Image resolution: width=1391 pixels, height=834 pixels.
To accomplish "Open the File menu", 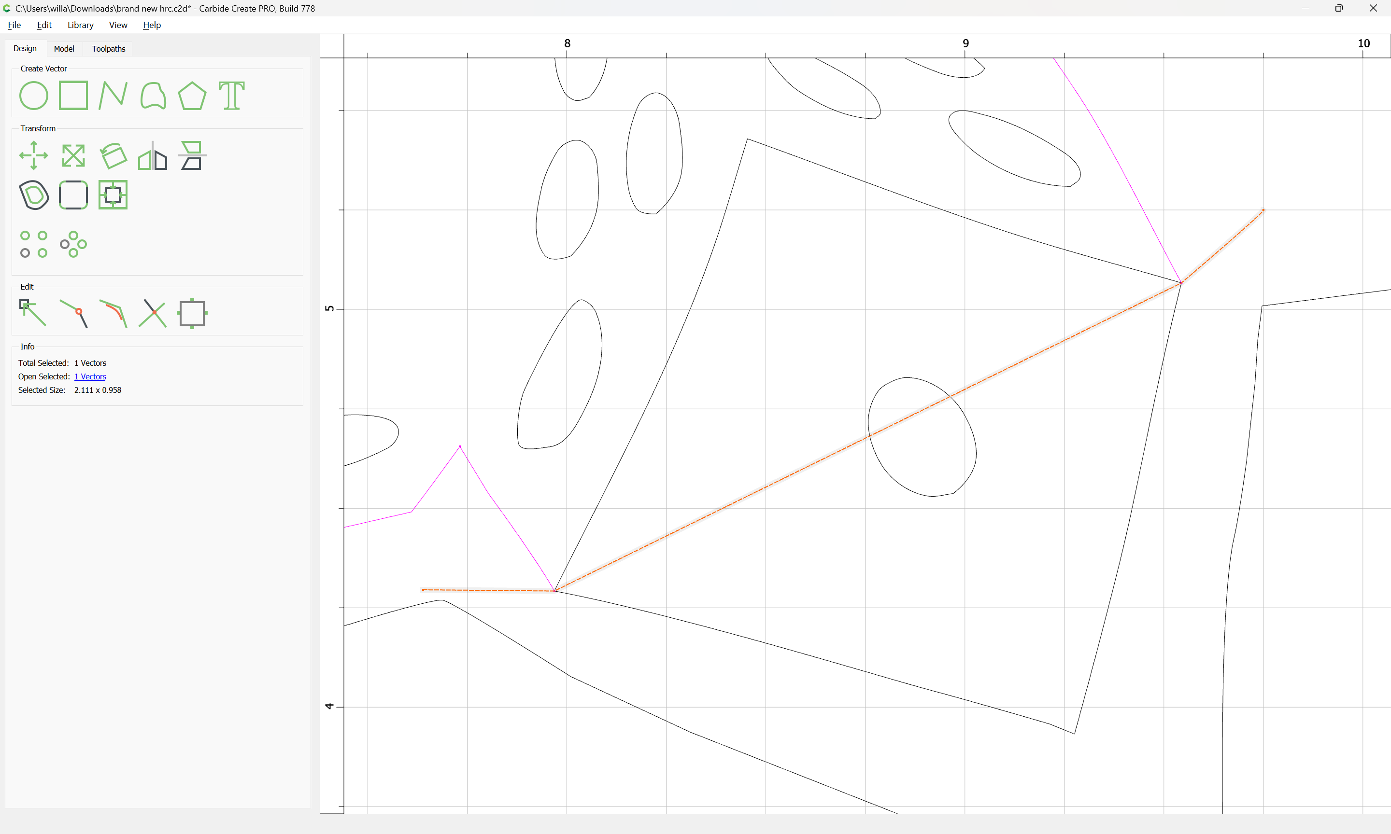I will pos(14,25).
